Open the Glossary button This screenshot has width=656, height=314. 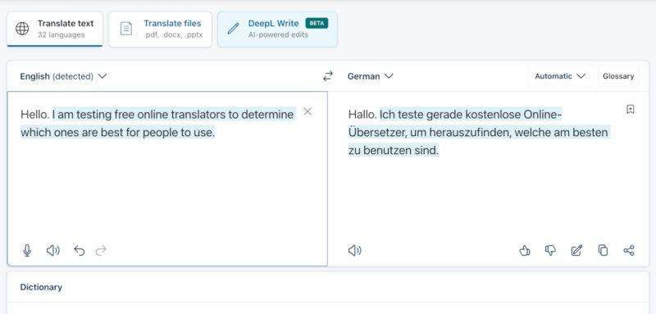[618, 76]
